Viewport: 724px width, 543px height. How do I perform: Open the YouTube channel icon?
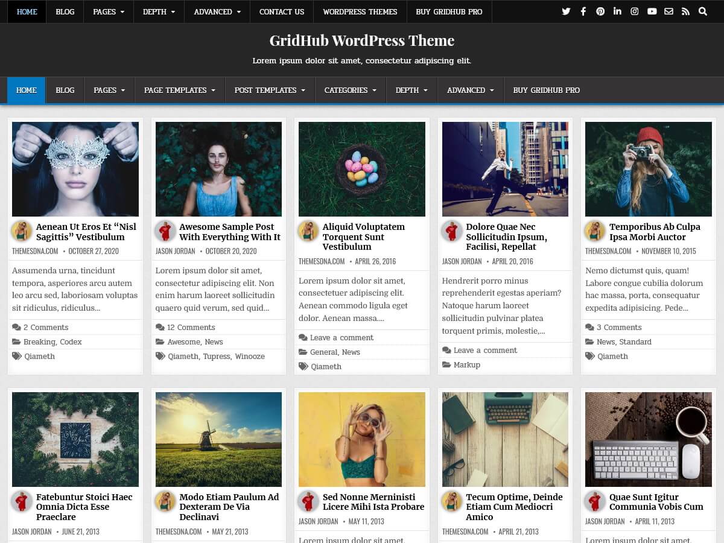[x=652, y=11]
